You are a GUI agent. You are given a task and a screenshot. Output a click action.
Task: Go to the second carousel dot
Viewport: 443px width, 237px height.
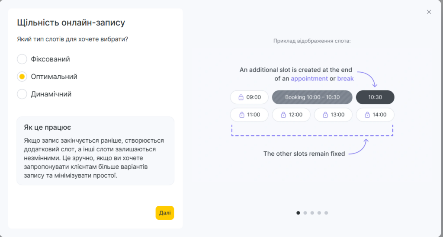click(x=305, y=213)
